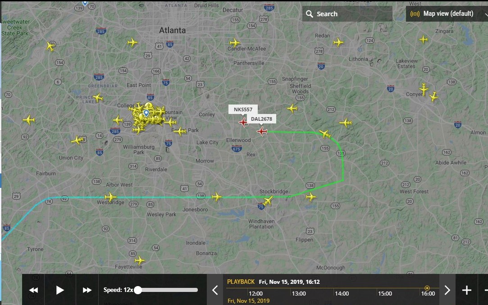
Task: Go to previous timeline range arrow
Action: 215,290
